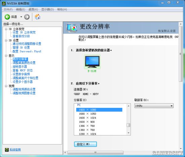The image size is (185, 157).
Task: Collapse the 视频 tree node
Action: point(6,86)
